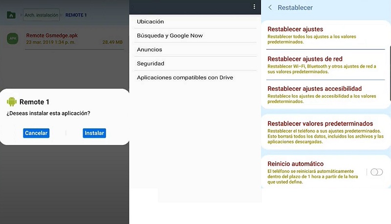The image size is (391, 224).
Task: Select the REMOTE 1 breadcrumb folder
Action: click(x=76, y=15)
